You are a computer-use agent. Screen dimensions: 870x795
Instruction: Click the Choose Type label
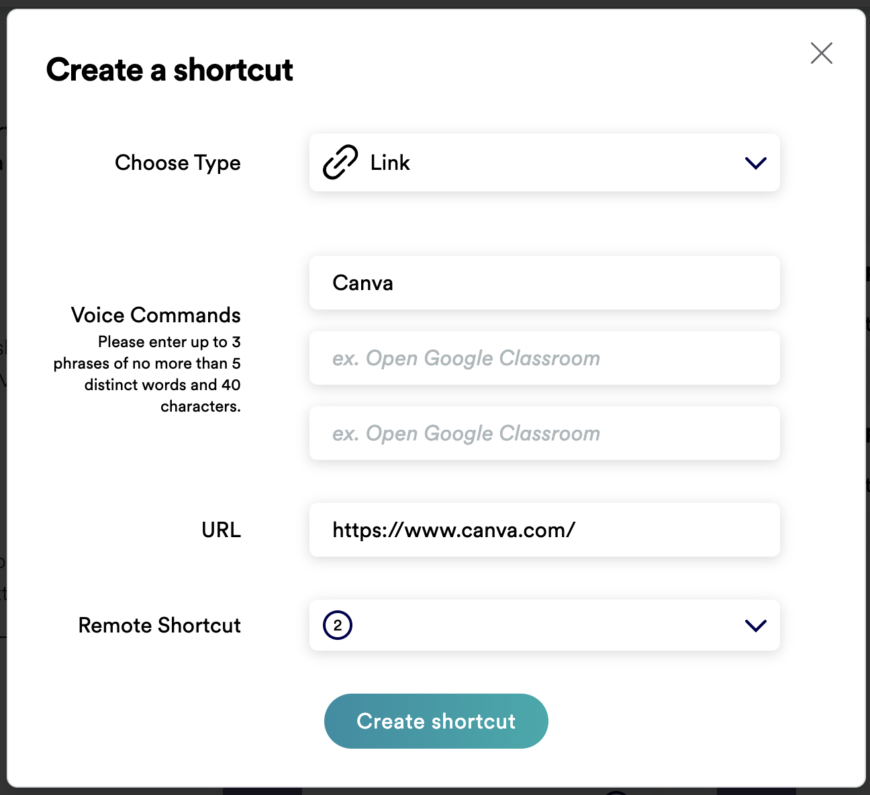coord(177,162)
